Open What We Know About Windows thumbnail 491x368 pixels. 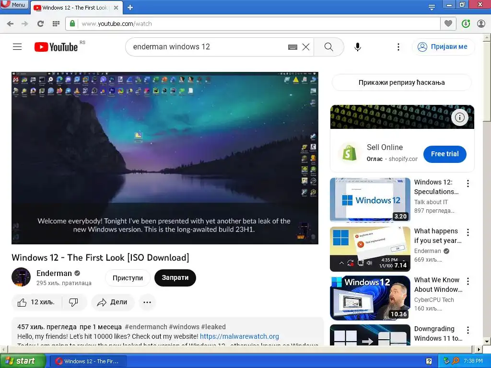370,298
